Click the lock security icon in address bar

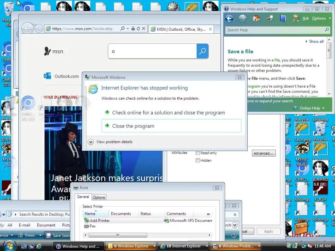(133, 29)
